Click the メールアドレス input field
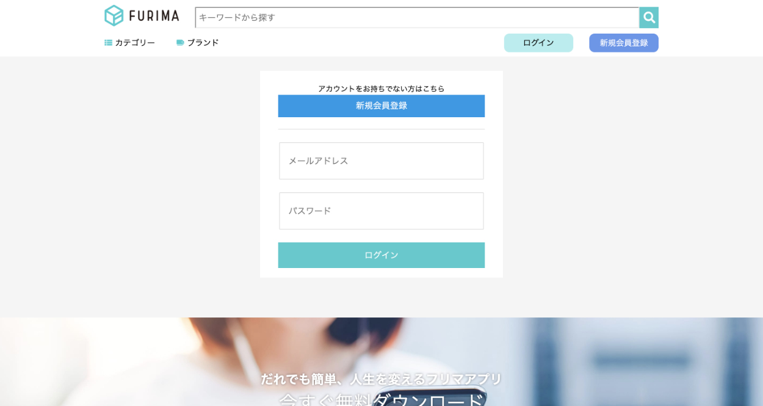This screenshot has width=763, height=406. point(382,161)
